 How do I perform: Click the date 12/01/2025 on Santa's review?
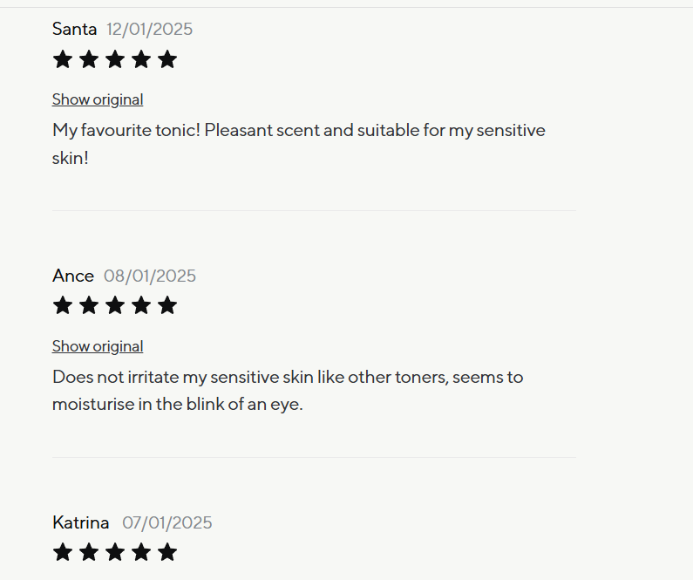[x=149, y=29]
